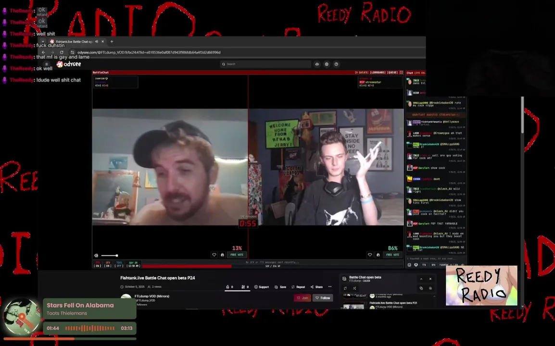
Task: Open the Odysee upload icon
Action: (317, 64)
